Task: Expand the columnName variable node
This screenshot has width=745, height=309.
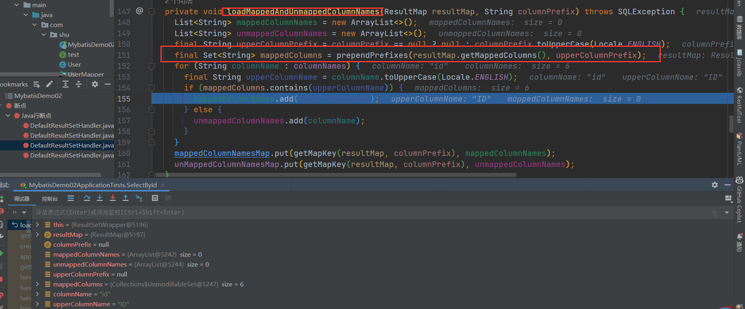Action: click(38, 294)
